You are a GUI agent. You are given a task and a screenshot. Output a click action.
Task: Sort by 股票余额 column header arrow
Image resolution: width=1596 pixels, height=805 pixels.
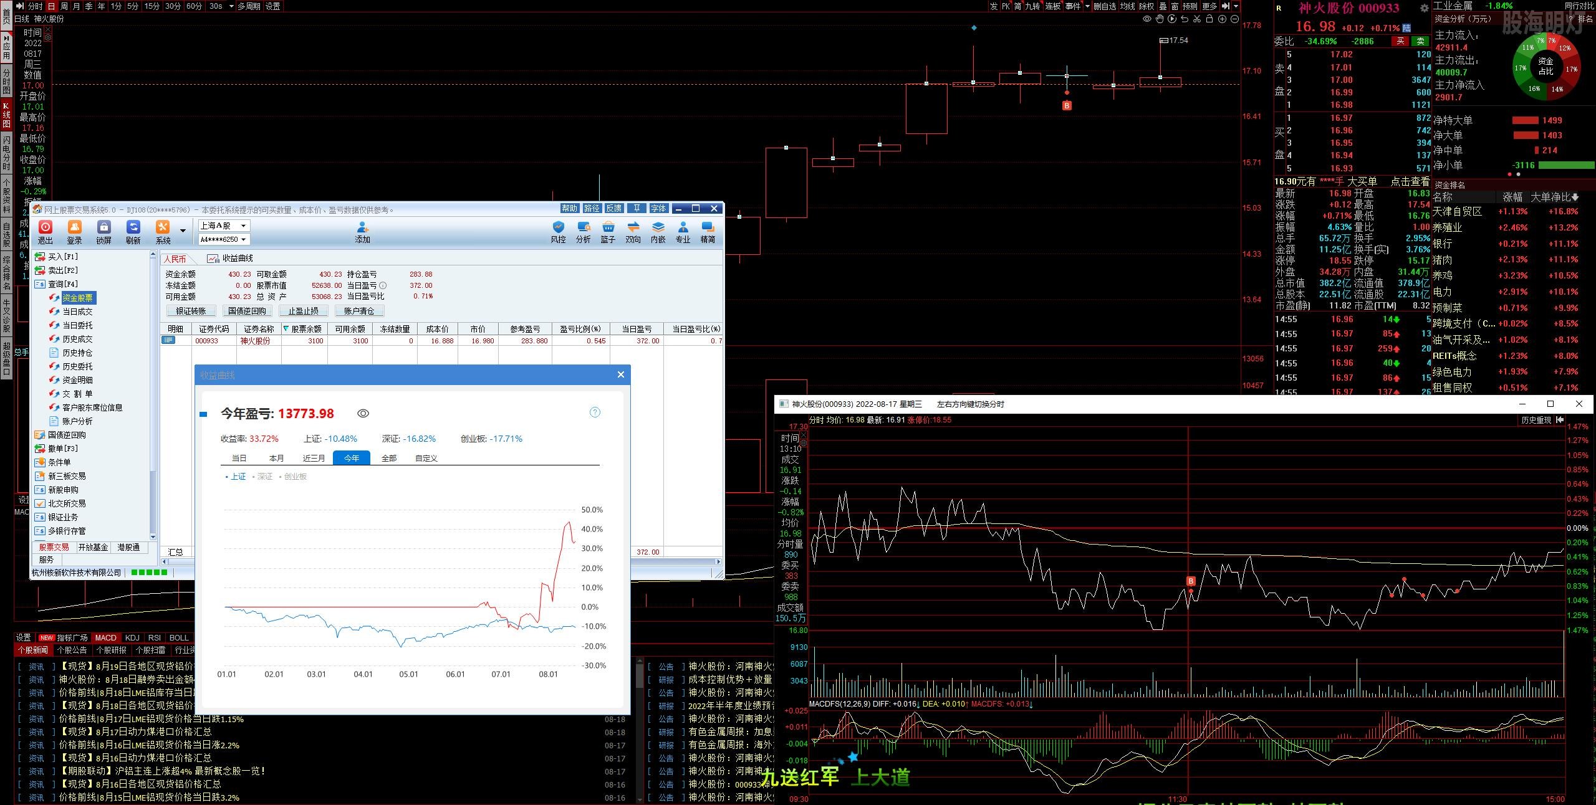coord(286,329)
